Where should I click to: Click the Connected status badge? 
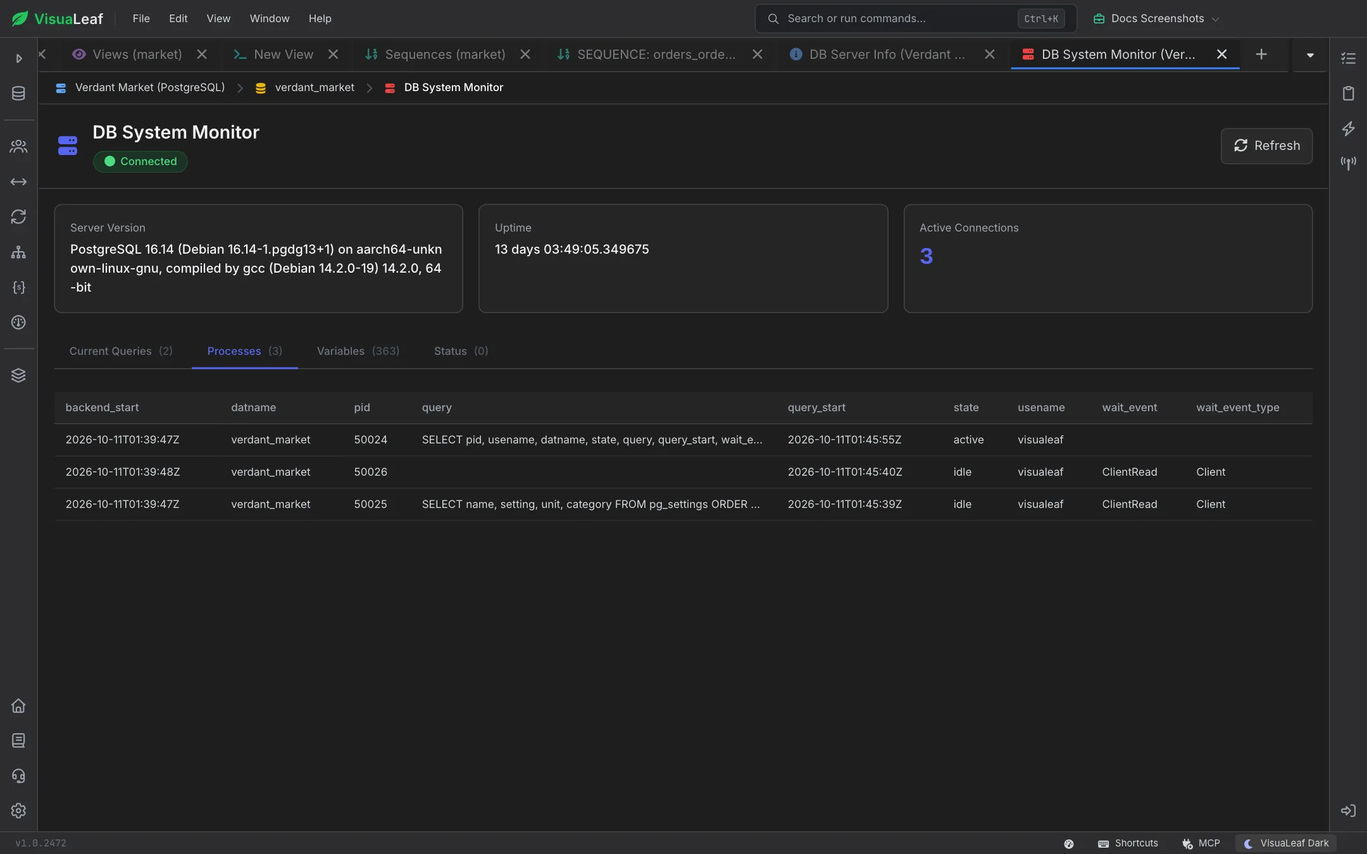[140, 162]
